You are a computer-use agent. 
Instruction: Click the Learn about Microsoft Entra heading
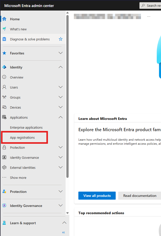click(102, 119)
